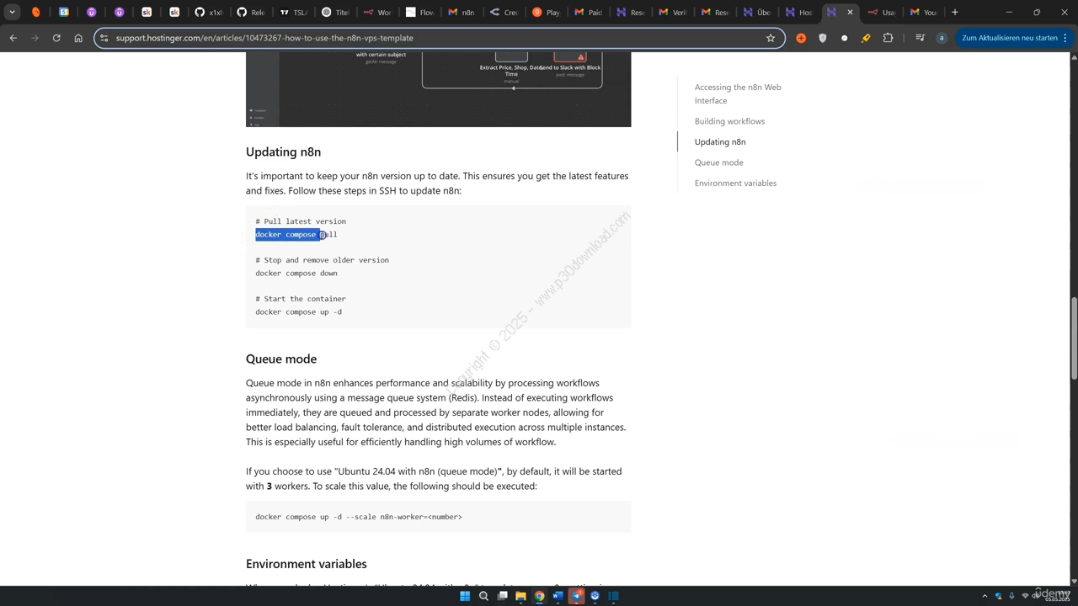Switch to the x1xh GitHub tab

[208, 12]
